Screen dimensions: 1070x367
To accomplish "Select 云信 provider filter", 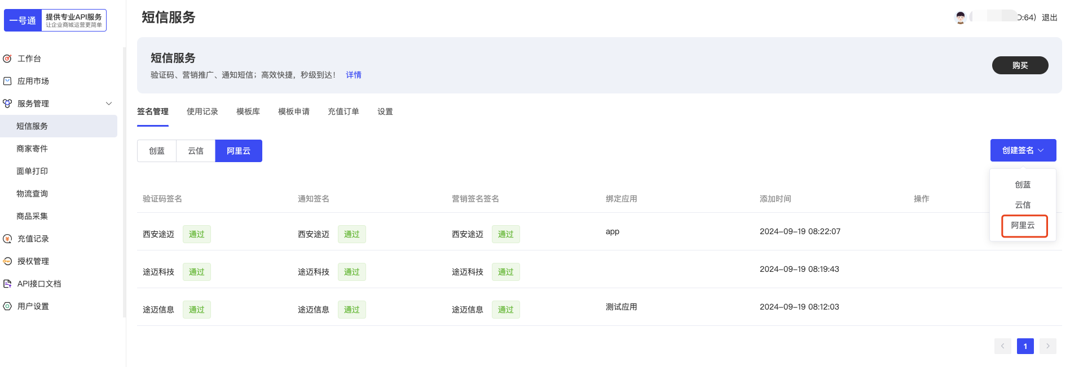I will coord(196,151).
